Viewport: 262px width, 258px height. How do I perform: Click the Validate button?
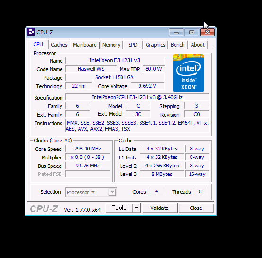[x=159, y=208]
